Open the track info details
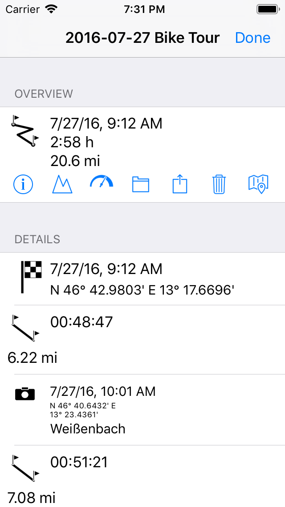 [23, 184]
